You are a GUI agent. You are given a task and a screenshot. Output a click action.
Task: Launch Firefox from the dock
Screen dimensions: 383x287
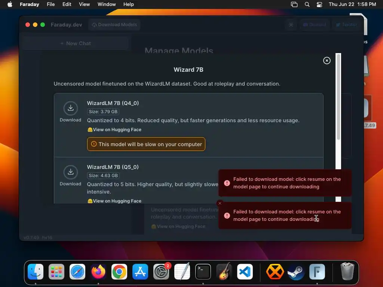(x=98, y=272)
